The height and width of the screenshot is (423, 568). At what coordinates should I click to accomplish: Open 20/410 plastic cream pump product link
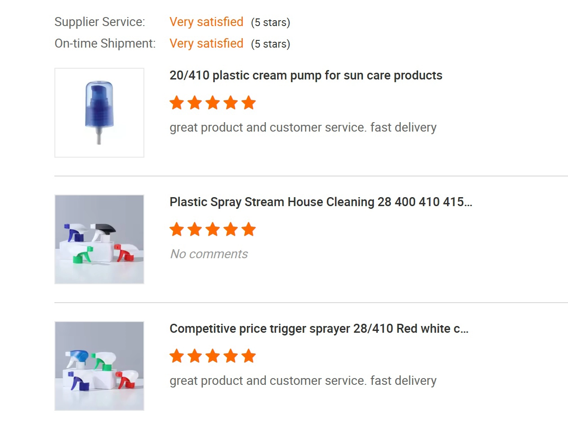click(x=306, y=75)
